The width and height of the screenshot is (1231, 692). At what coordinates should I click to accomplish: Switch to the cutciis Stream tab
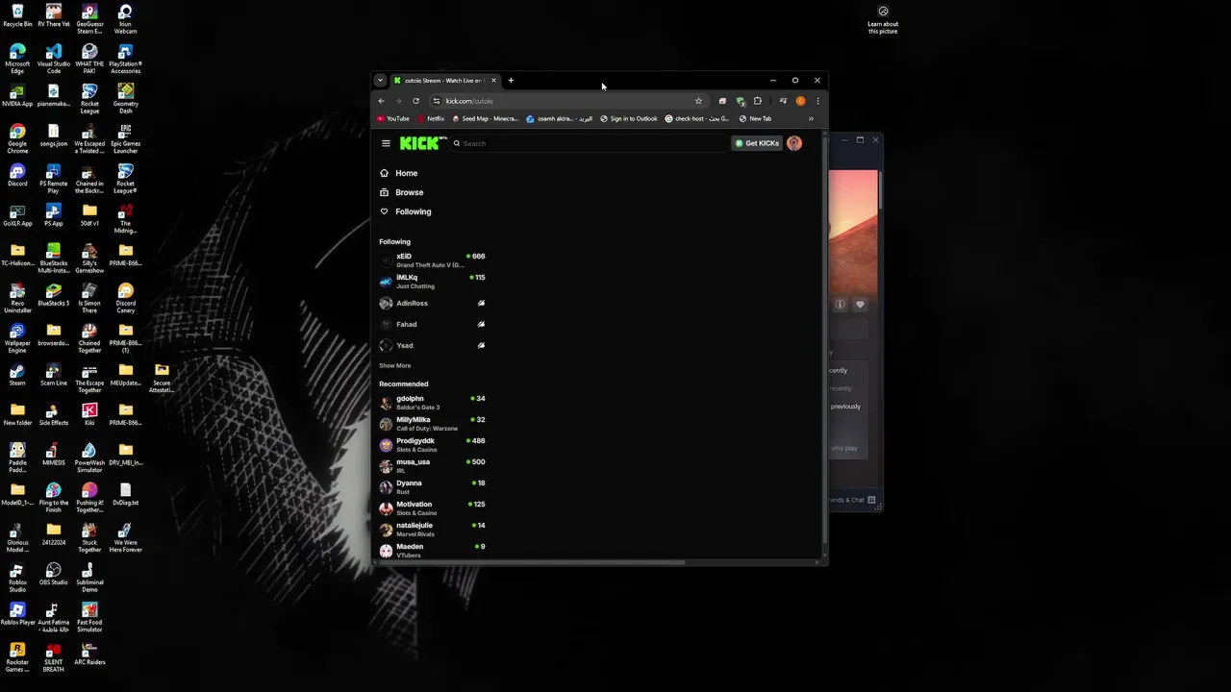pos(445,81)
